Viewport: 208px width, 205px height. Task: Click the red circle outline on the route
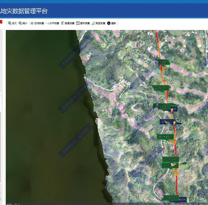tap(163, 83)
